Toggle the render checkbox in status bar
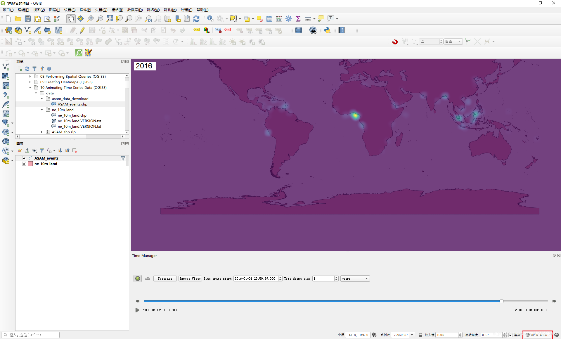 (x=510, y=335)
